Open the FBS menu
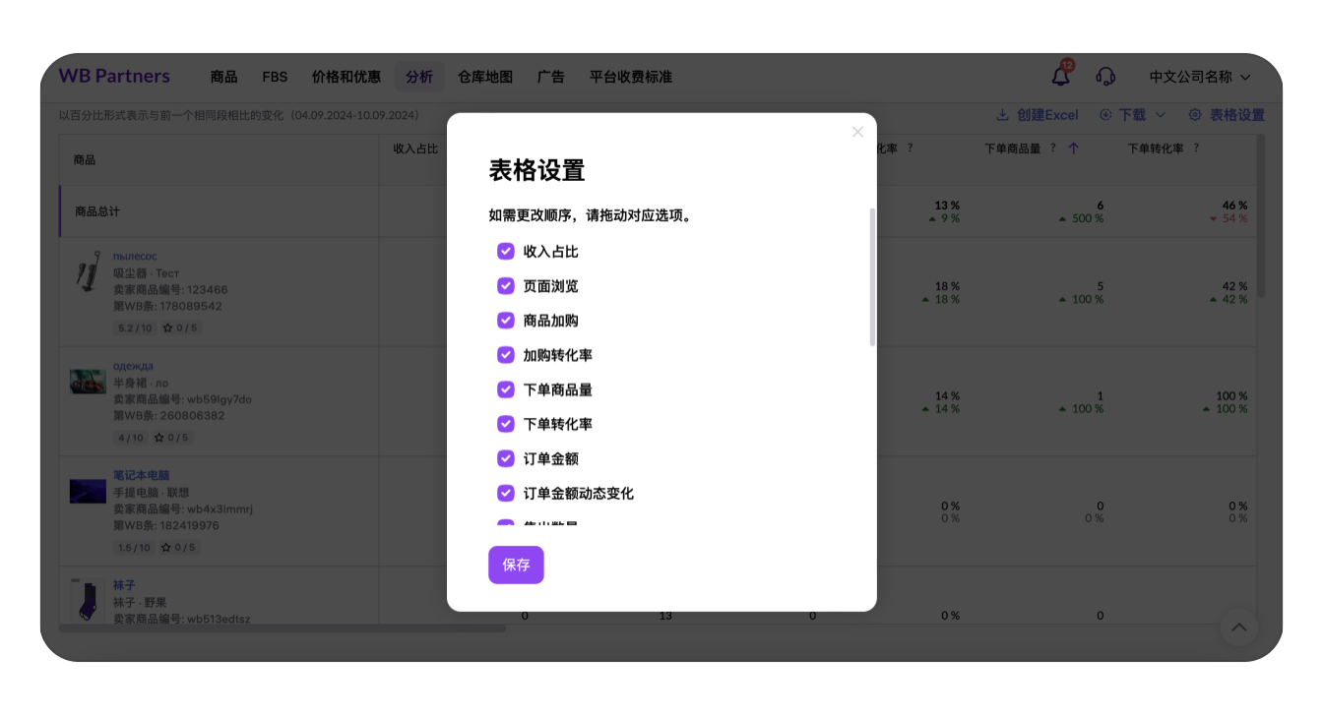This screenshot has height=715, width=1323. (x=275, y=77)
